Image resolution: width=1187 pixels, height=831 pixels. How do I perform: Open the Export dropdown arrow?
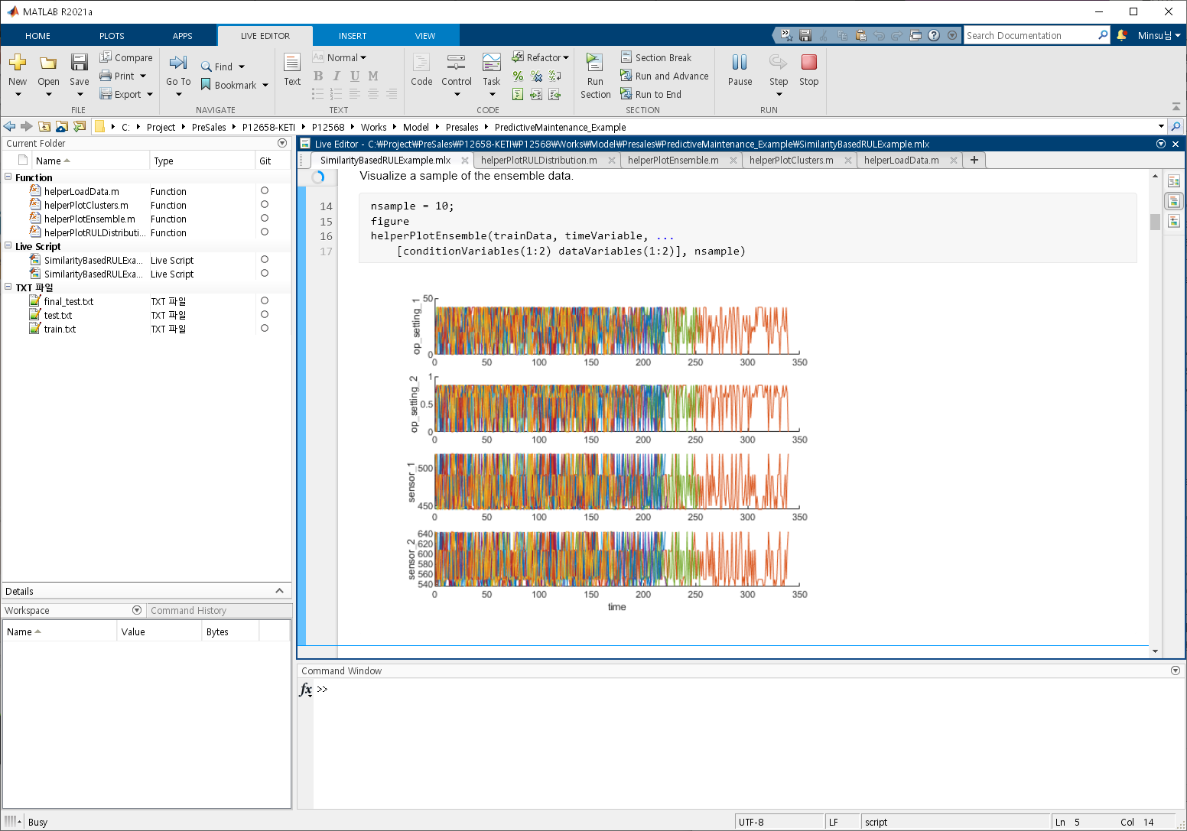click(150, 95)
